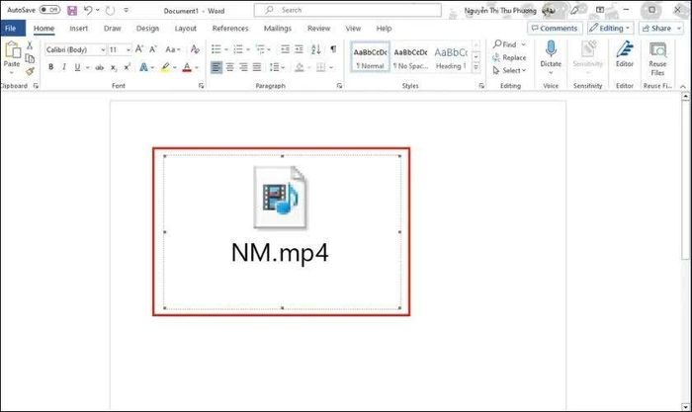Click the Copy icon
Screen dimensions: 692x412
30,58
